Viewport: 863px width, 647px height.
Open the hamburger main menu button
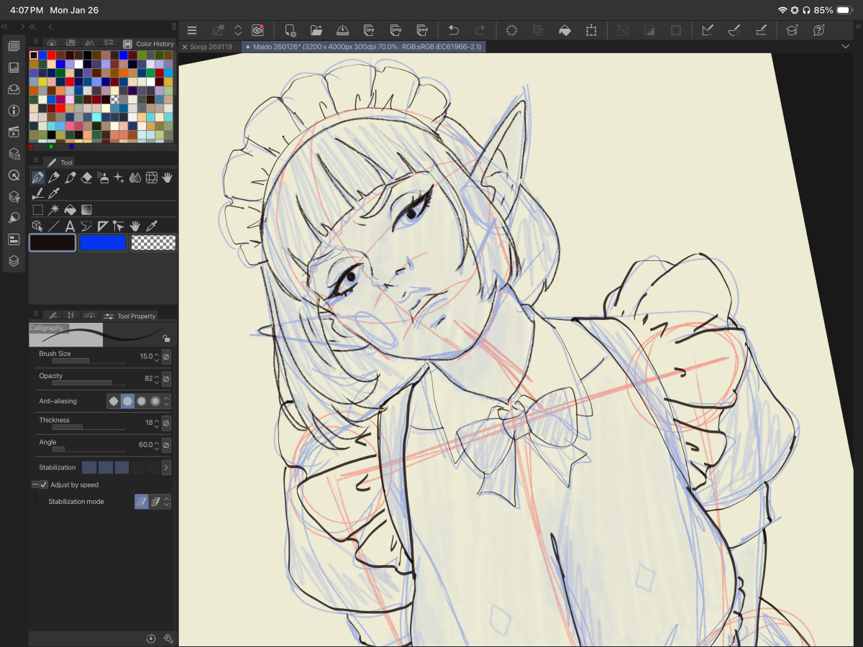click(192, 30)
